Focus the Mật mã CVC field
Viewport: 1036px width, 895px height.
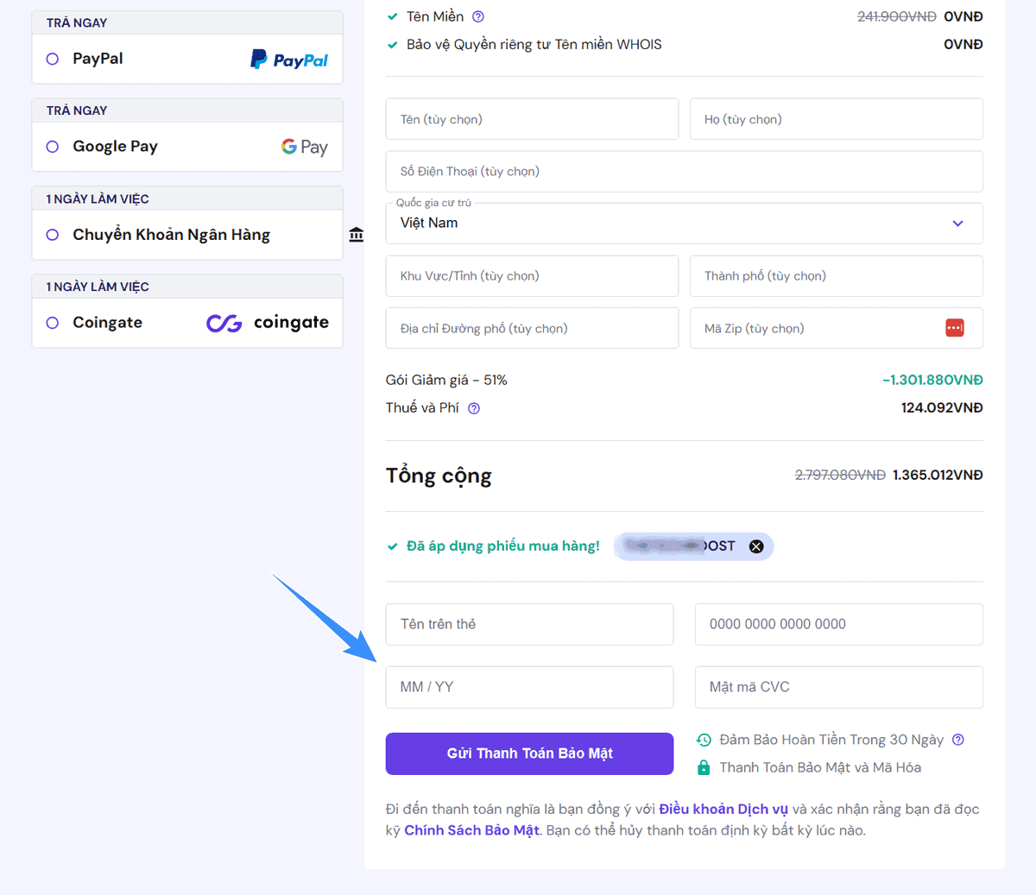coord(839,687)
